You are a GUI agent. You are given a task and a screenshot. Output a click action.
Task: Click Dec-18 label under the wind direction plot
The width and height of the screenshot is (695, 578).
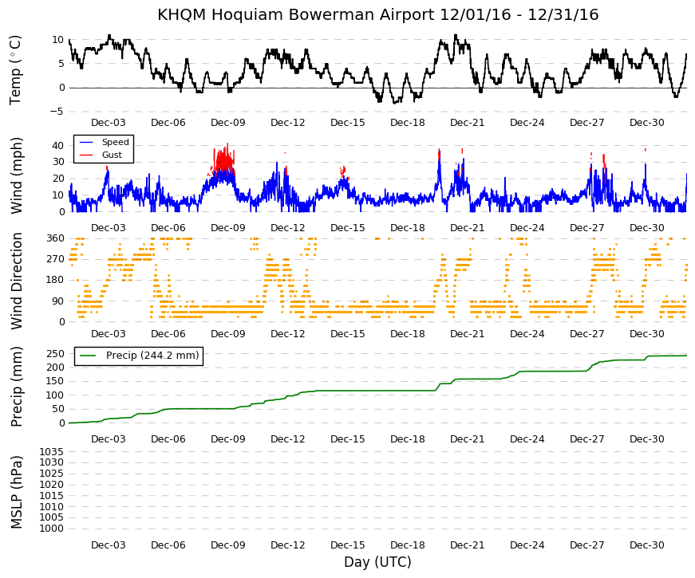click(407, 334)
